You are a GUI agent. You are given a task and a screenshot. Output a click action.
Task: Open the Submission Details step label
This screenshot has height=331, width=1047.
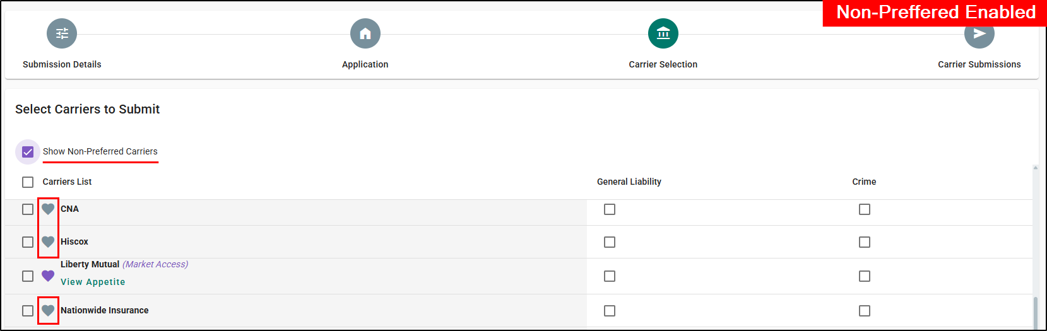tap(62, 64)
